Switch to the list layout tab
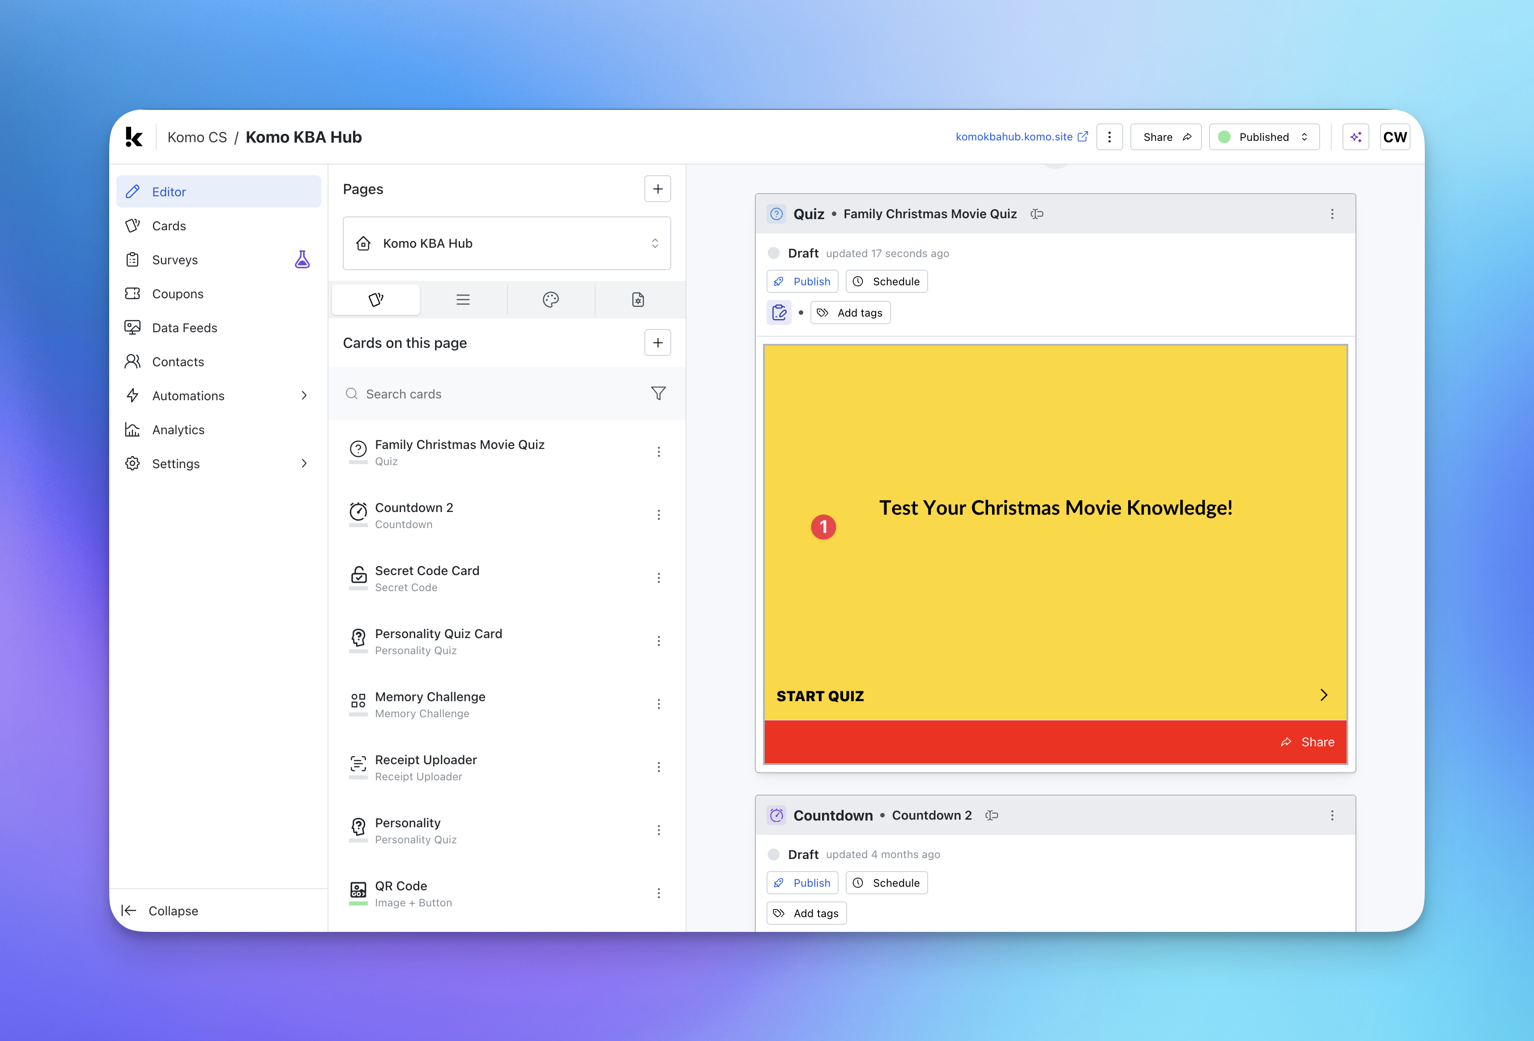This screenshot has width=1534, height=1041. (x=463, y=300)
